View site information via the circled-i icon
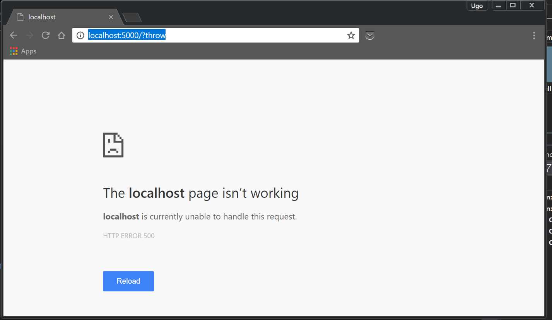Screen dimensions: 552x320 [80, 35]
